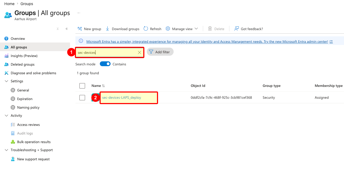Click the pin X icon above sidebar

tap(58, 29)
